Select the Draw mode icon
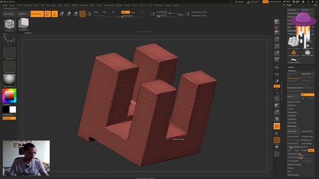 [x=55, y=14]
